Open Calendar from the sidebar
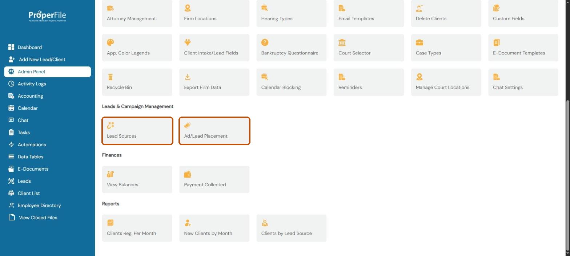 pyautogui.click(x=48, y=108)
